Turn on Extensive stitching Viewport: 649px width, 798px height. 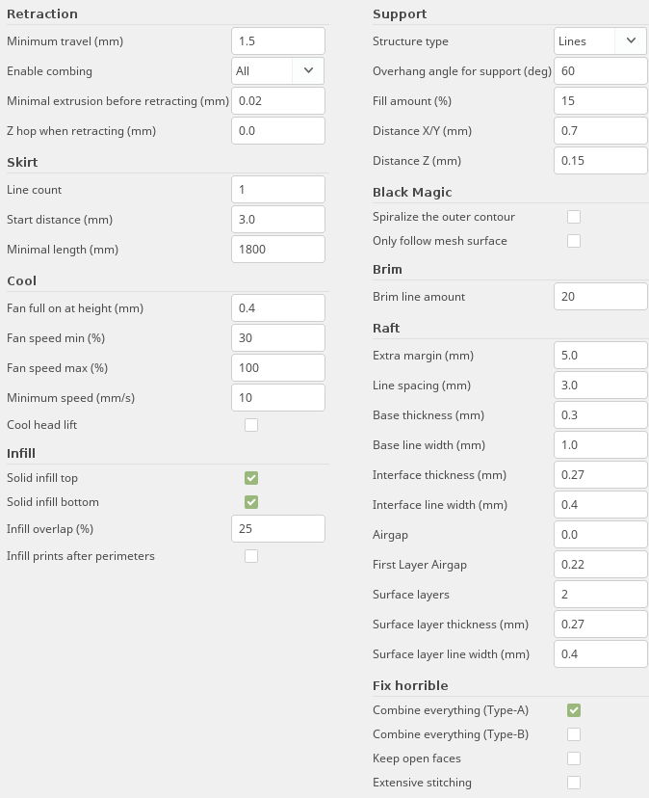click(x=574, y=783)
